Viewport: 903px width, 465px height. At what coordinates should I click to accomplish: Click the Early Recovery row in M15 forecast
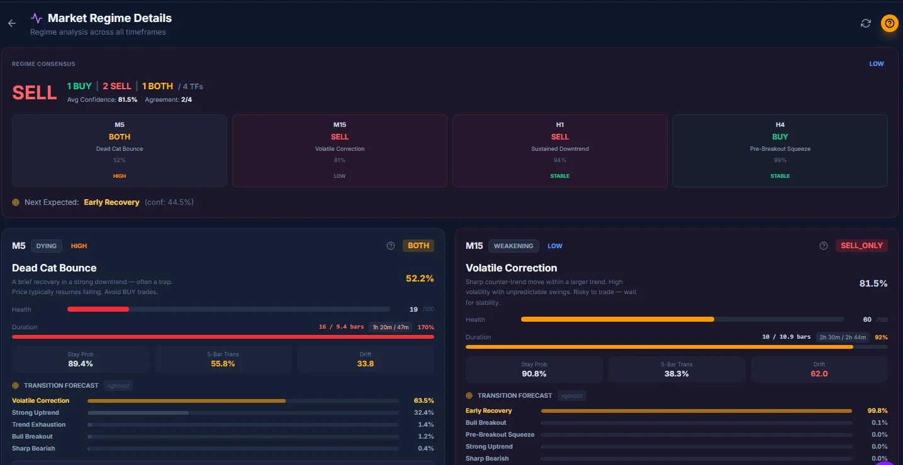coord(676,410)
